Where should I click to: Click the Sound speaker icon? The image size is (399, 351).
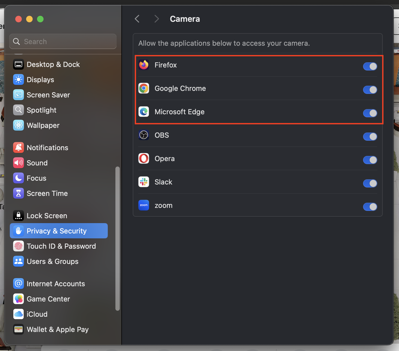(x=19, y=163)
